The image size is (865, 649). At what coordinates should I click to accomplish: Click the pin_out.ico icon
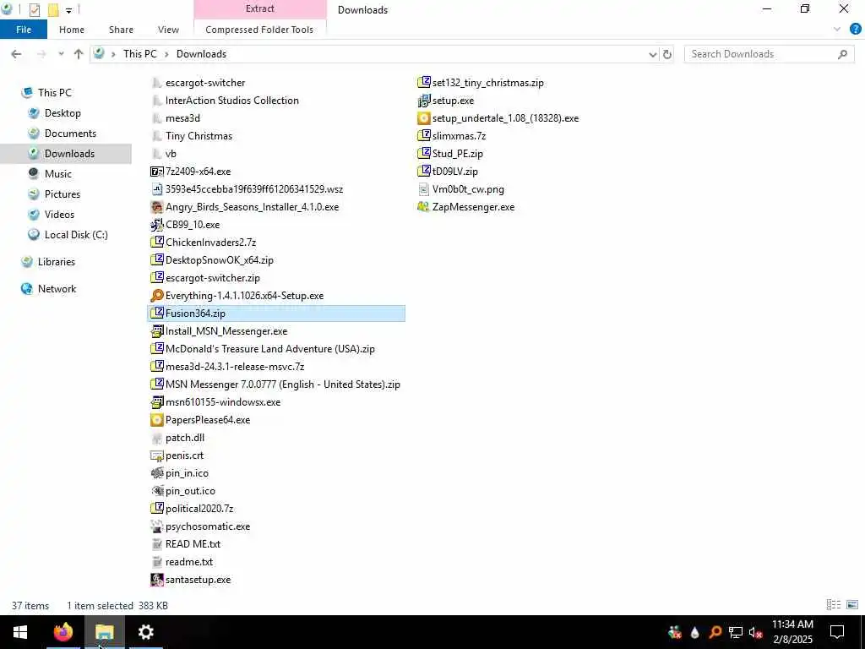(x=156, y=491)
